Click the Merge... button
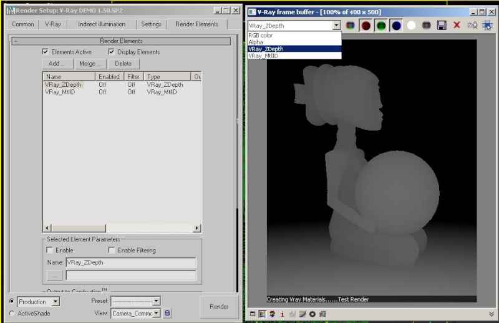 click(90, 64)
